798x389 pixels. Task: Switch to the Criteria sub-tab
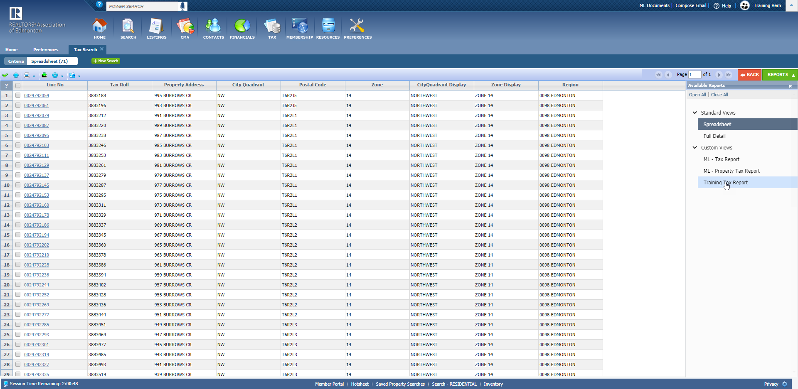point(16,61)
